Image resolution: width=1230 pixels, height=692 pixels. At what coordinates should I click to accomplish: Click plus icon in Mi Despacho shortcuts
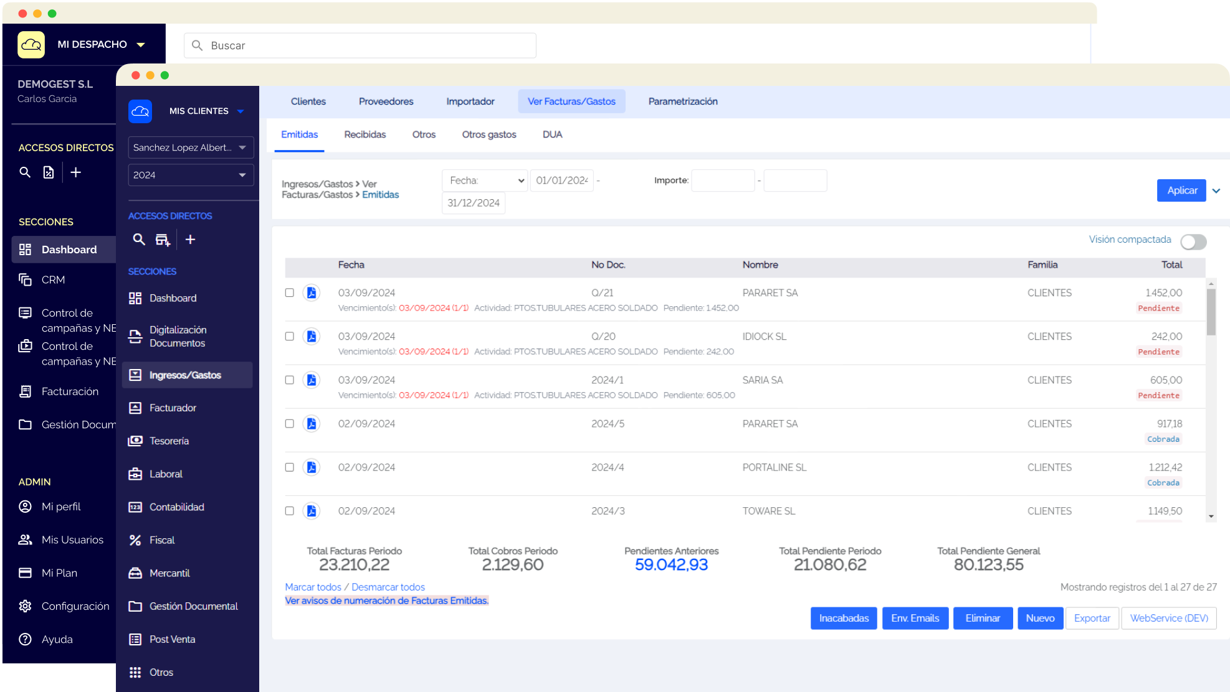point(76,172)
